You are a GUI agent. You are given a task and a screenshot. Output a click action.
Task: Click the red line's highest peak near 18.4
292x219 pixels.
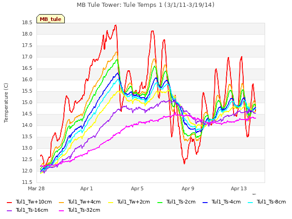click(115, 25)
